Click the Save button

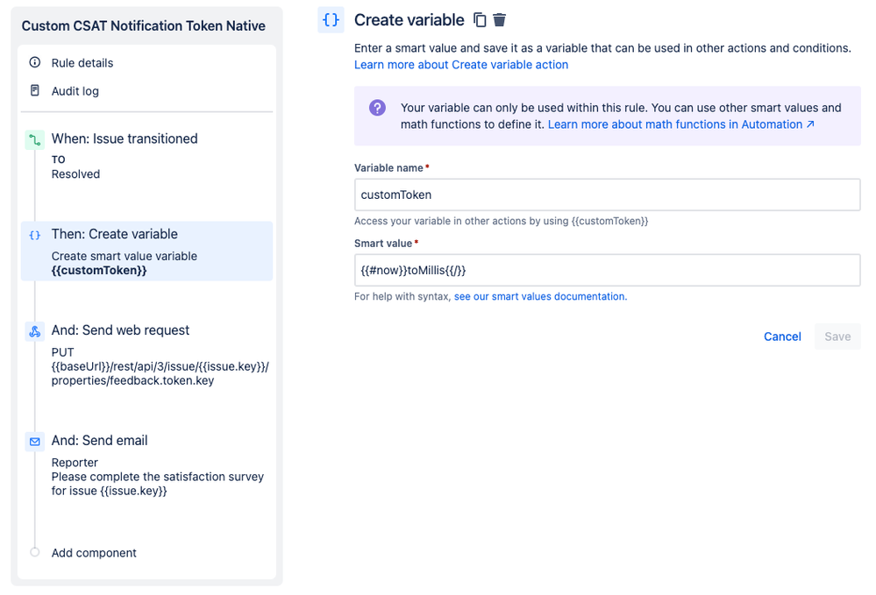point(837,336)
